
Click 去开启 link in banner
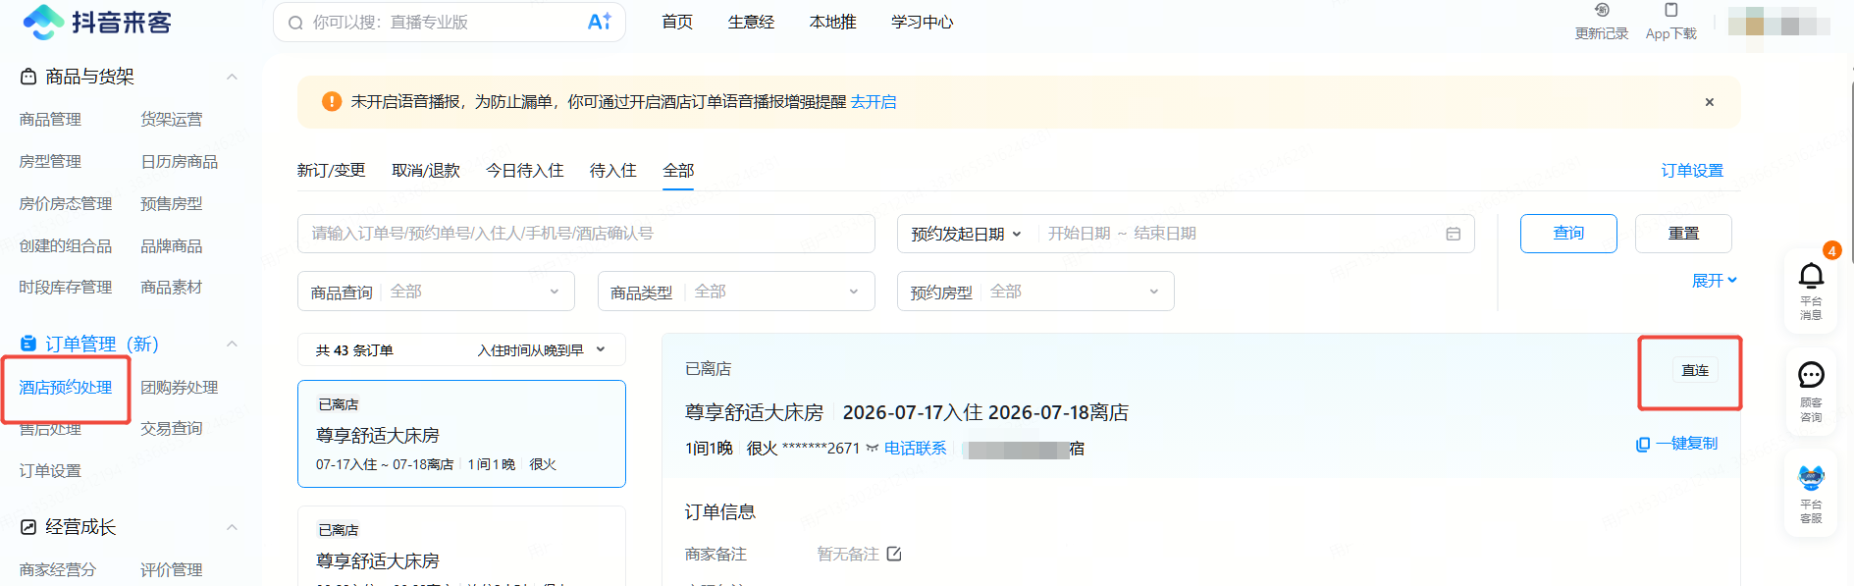click(874, 102)
